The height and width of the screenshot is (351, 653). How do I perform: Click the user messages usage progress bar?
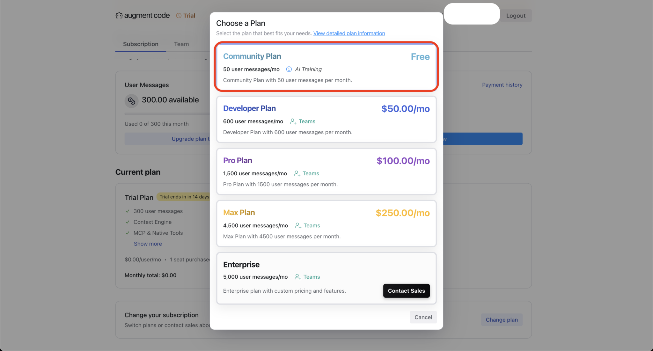click(x=166, y=114)
